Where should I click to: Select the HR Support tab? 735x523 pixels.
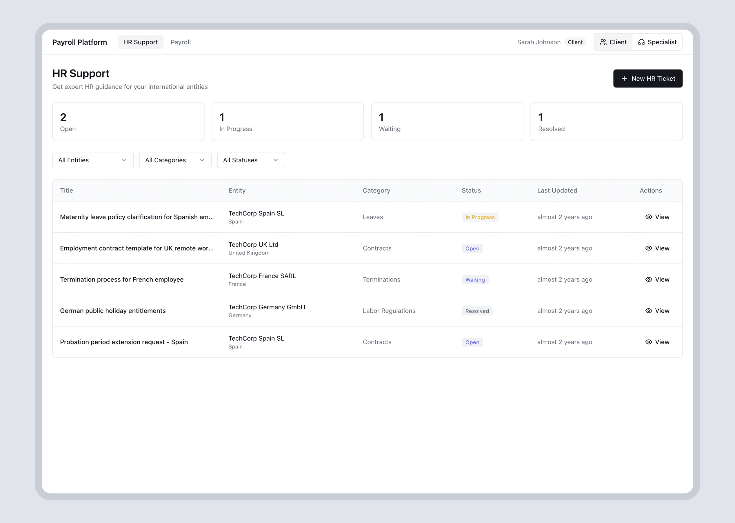coord(140,42)
